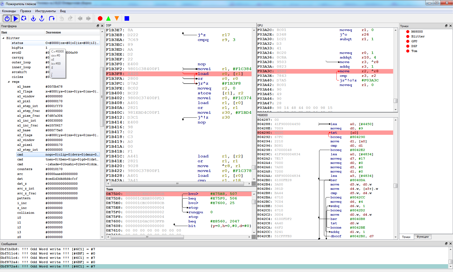Click the red circle toolbar icon
This screenshot has height=272, width=453.
[100, 18]
